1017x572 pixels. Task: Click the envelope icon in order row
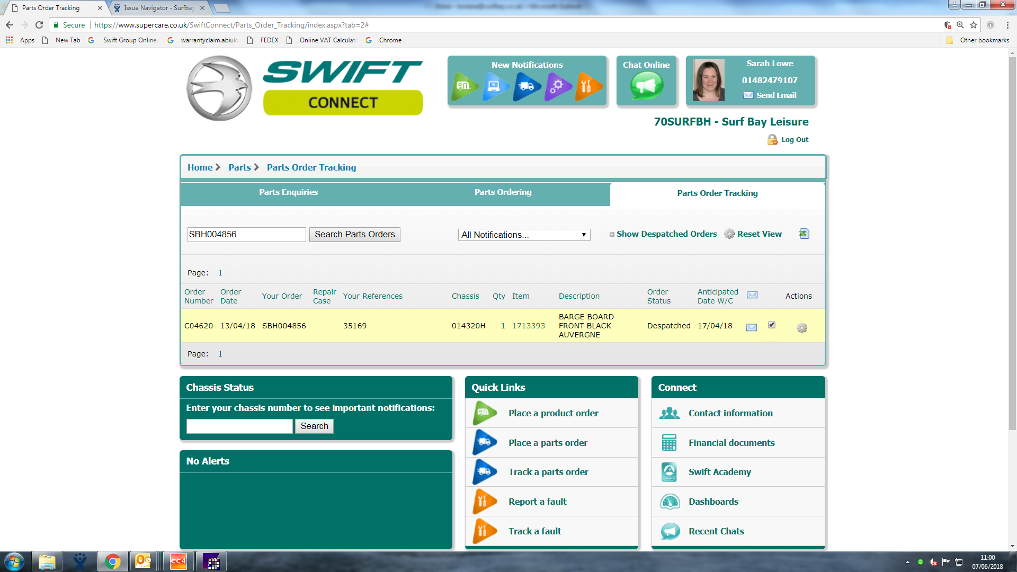point(751,327)
